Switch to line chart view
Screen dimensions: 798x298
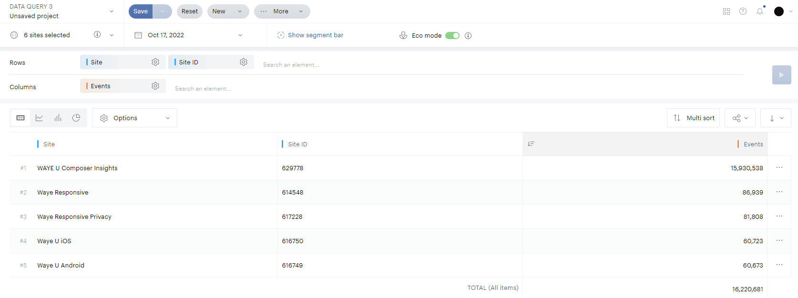(39, 118)
